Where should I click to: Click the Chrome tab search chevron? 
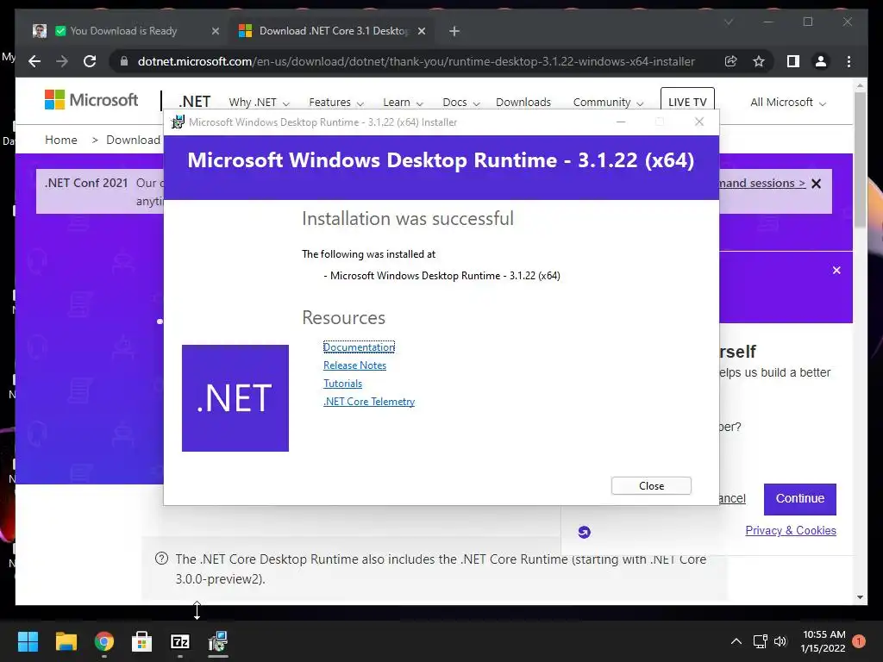click(728, 22)
